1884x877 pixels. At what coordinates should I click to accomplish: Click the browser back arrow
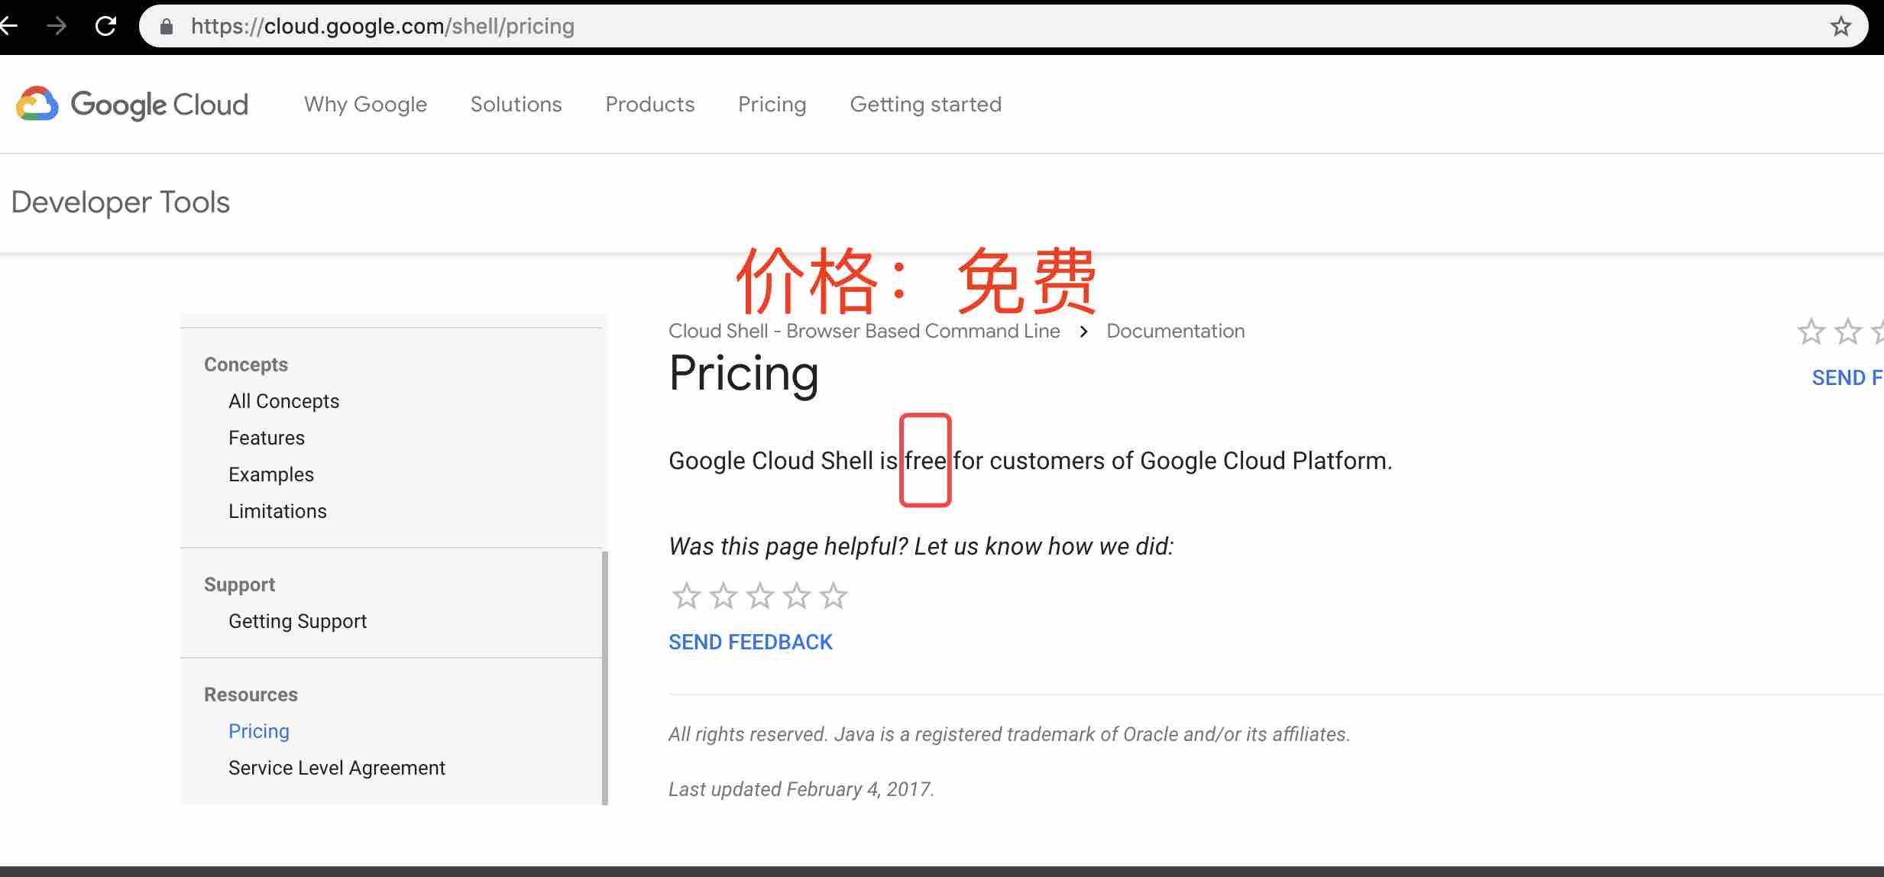click(8, 26)
